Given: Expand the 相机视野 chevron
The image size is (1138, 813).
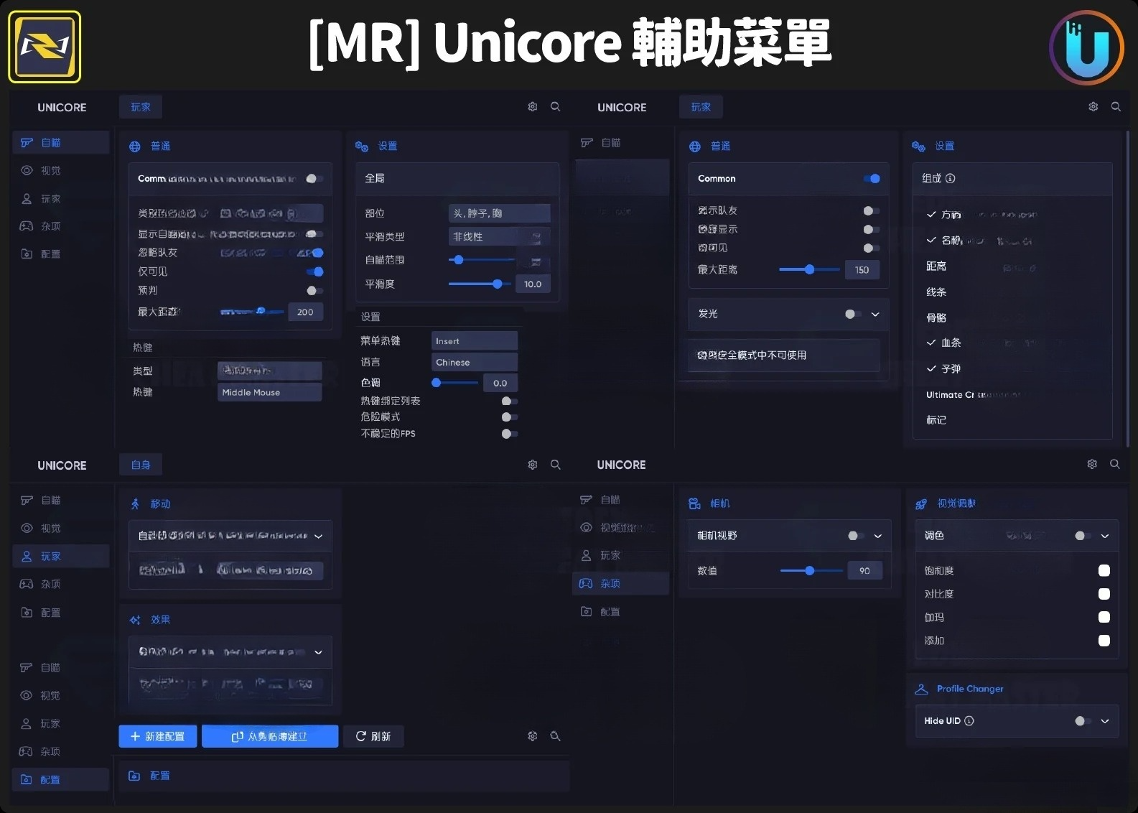Looking at the screenshot, I should click(877, 536).
